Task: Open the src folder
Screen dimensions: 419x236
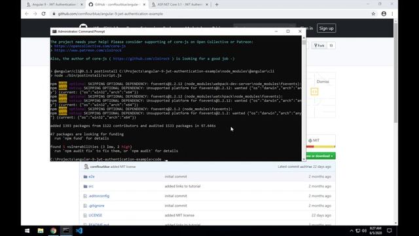Action: 91,186
